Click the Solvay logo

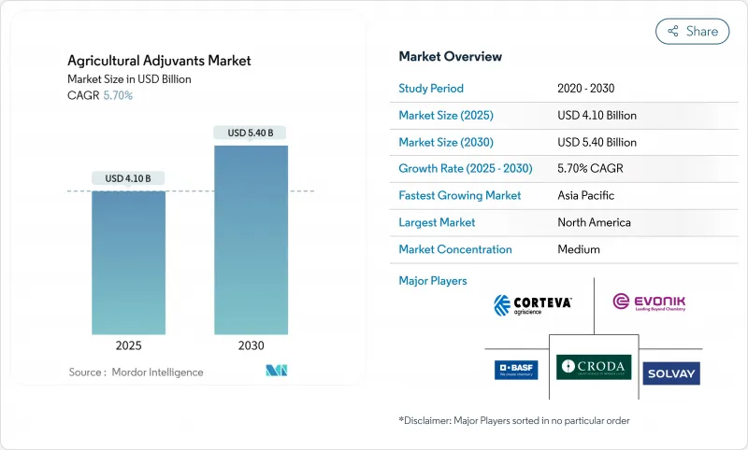click(670, 373)
